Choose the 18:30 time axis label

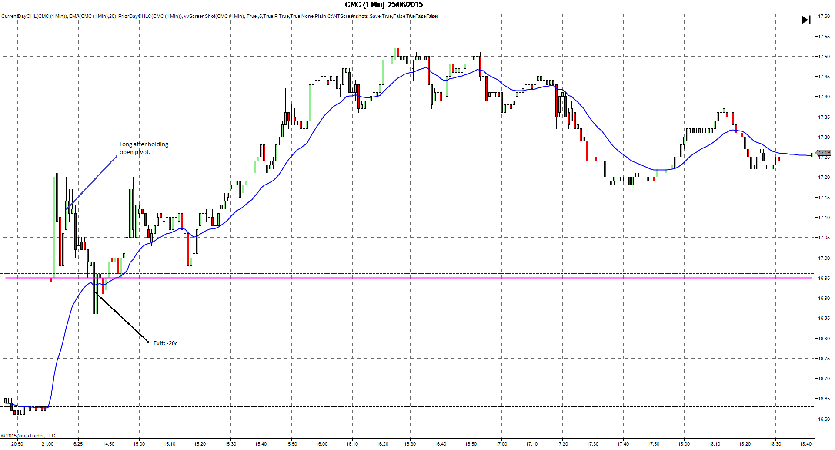coord(775,444)
